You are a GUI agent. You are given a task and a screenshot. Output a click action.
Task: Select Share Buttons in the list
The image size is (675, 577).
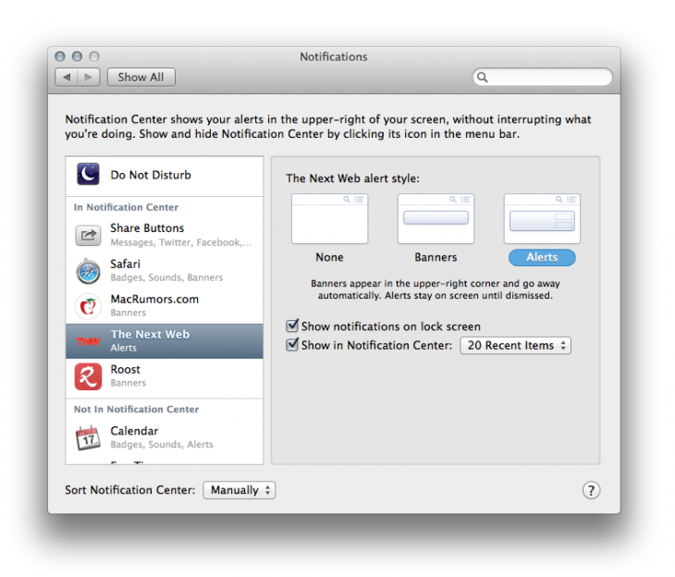(165, 235)
